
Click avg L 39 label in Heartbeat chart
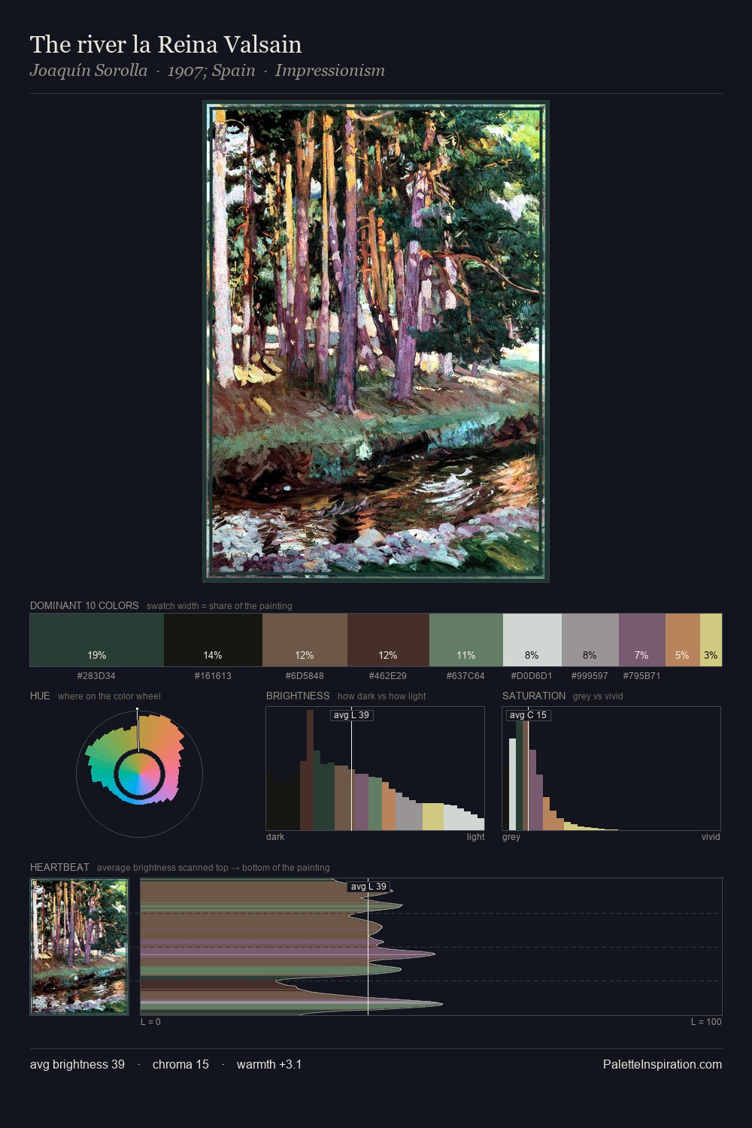368,887
